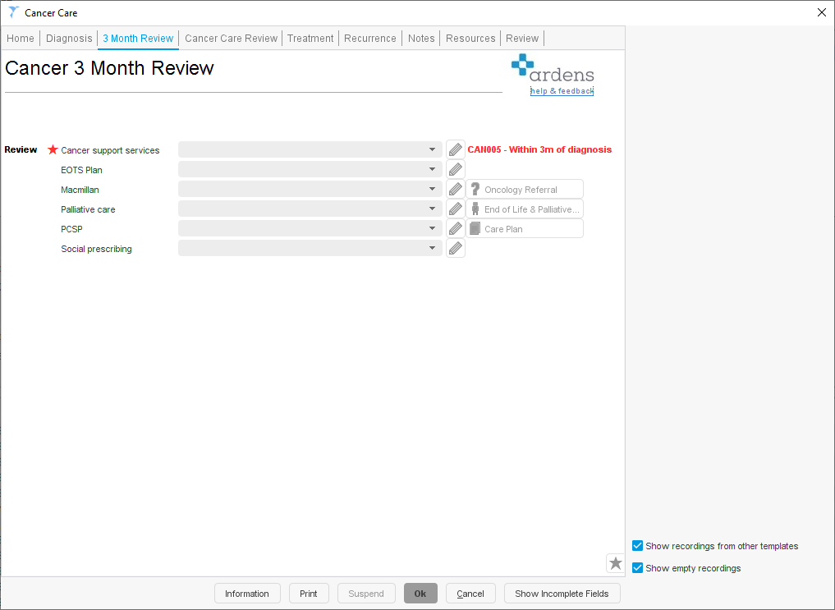Open the pencil editor for Palliative care
This screenshot has height=610, width=835.
pyautogui.click(x=456, y=208)
